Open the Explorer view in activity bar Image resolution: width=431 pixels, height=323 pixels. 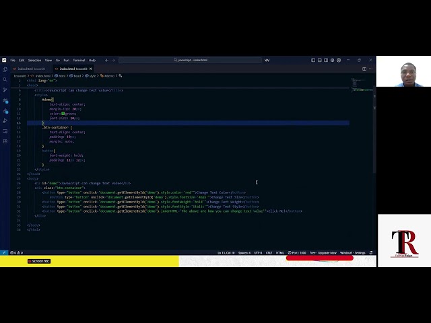click(x=5, y=69)
